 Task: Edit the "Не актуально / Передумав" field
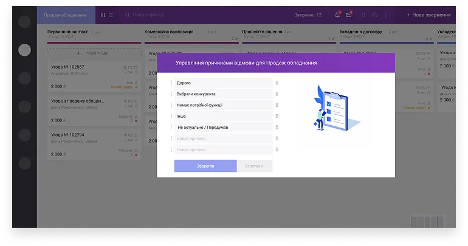223,128
